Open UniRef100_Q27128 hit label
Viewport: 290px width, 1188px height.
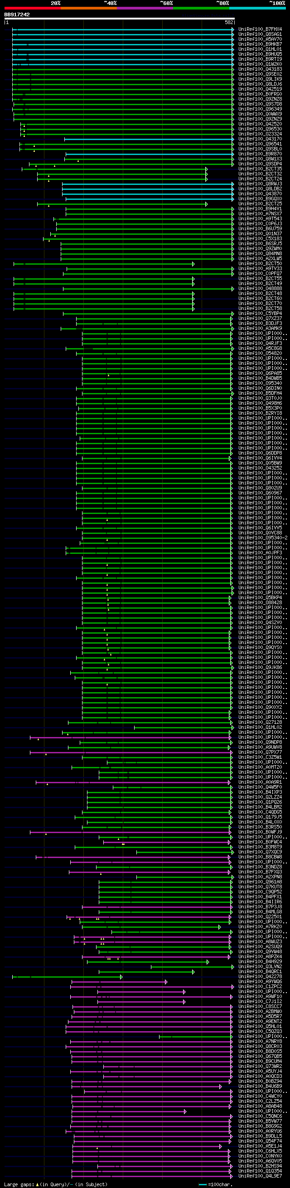pos(260,722)
